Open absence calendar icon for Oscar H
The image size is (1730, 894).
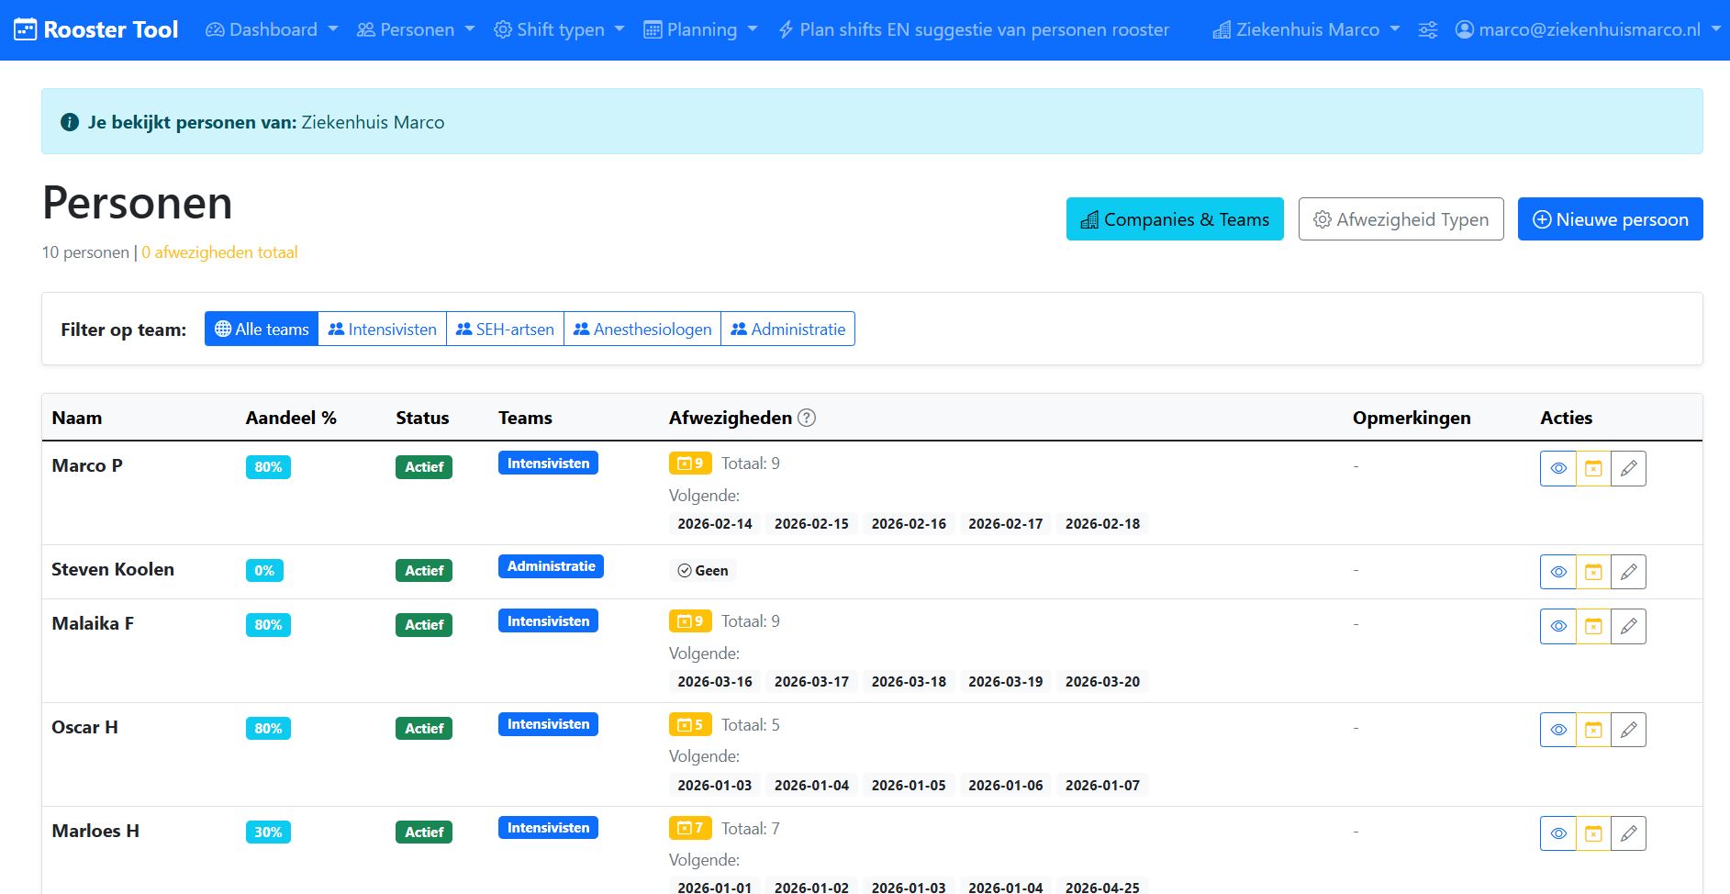click(x=1593, y=729)
